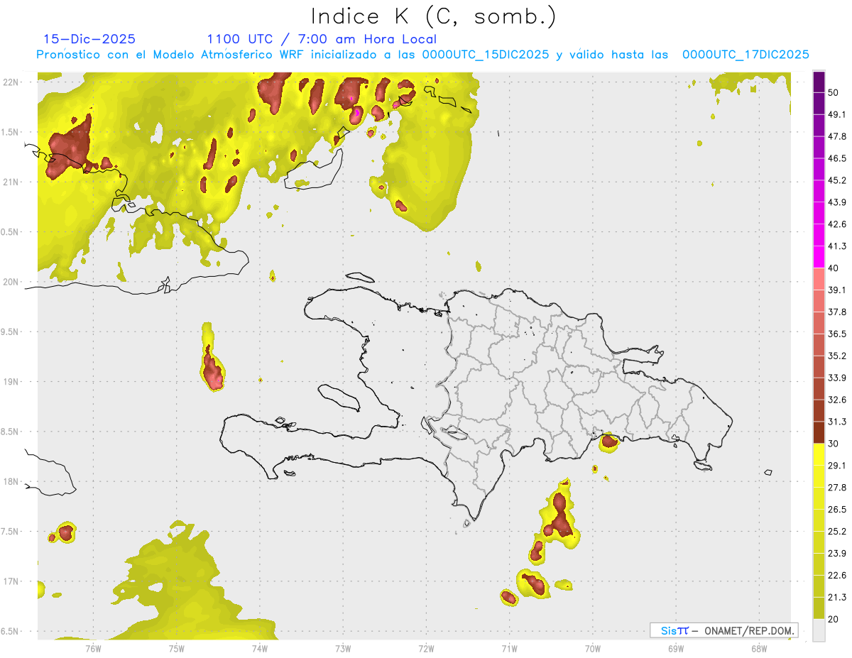
Task: Click the longitude label '74W'
Action: 259,648
